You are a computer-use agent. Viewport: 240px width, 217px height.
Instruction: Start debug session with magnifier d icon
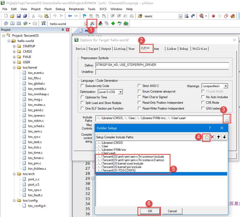click(x=201, y=16)
